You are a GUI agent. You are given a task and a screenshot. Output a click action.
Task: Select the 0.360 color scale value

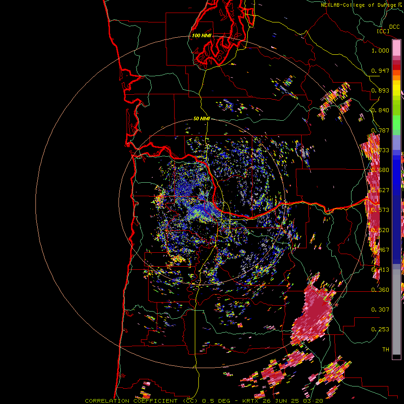380,290
